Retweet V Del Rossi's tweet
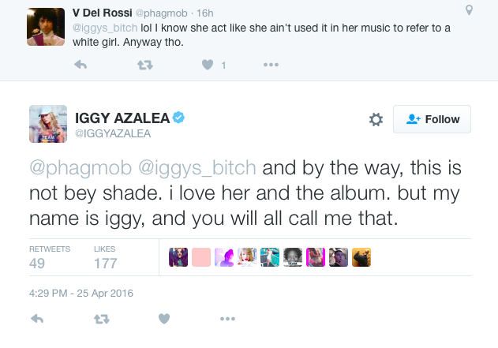The height and width of the screenshot is (348, 498). pyautogui.click(x=144, y=65)
